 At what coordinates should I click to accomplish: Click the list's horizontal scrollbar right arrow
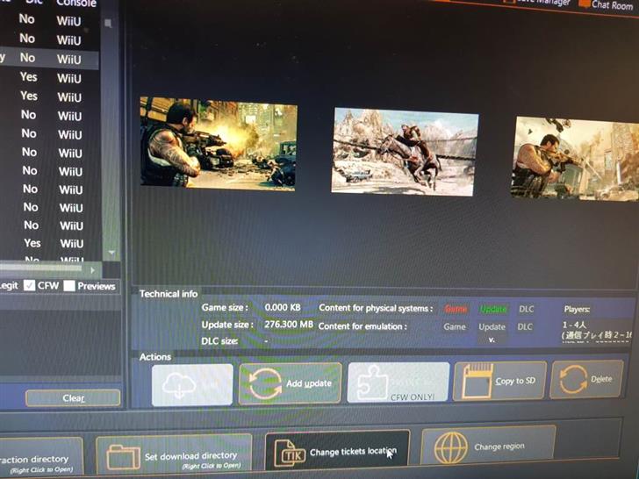click(92, 270)
